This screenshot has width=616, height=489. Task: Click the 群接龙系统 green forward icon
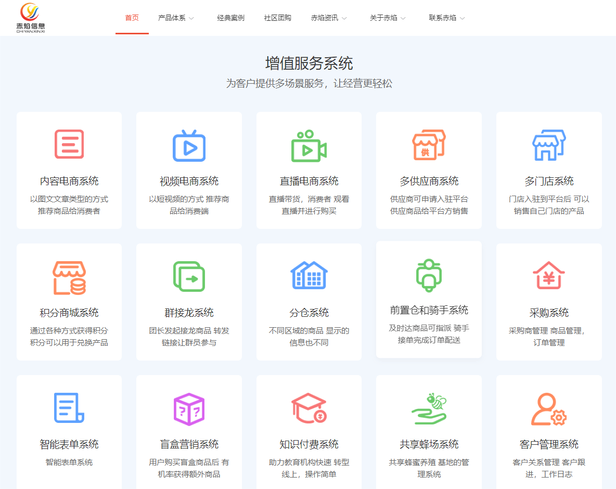189,277
